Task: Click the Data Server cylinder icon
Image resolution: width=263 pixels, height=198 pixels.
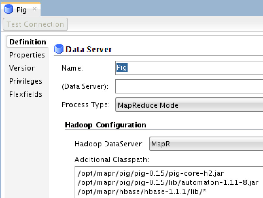Action: pyautogui.click(x=59, y=49)
